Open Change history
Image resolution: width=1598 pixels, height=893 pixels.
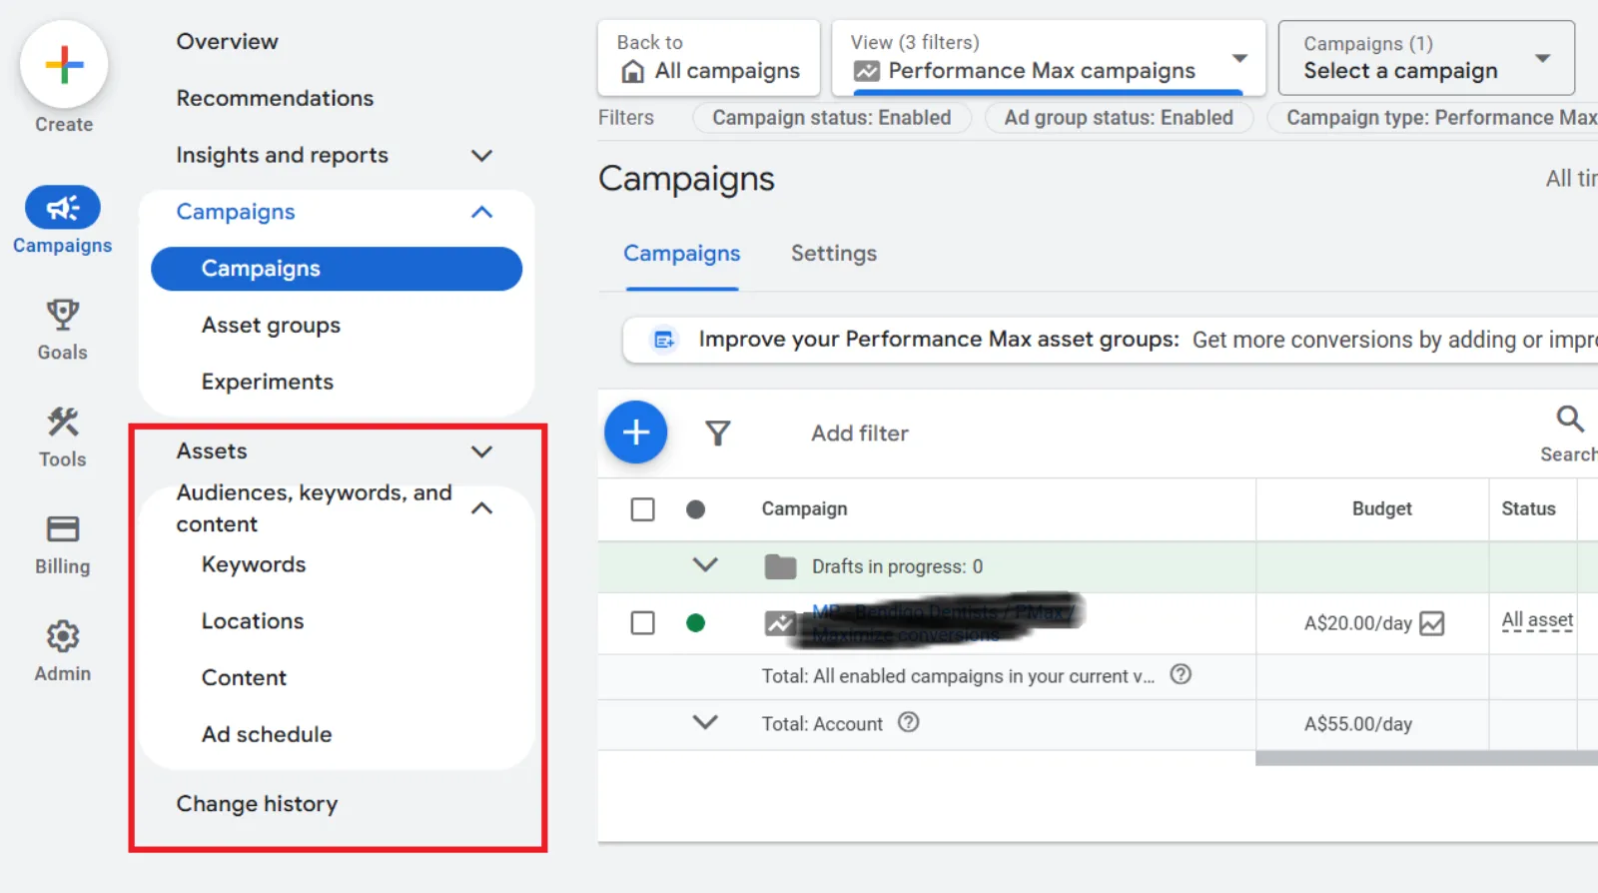[257, 804]
